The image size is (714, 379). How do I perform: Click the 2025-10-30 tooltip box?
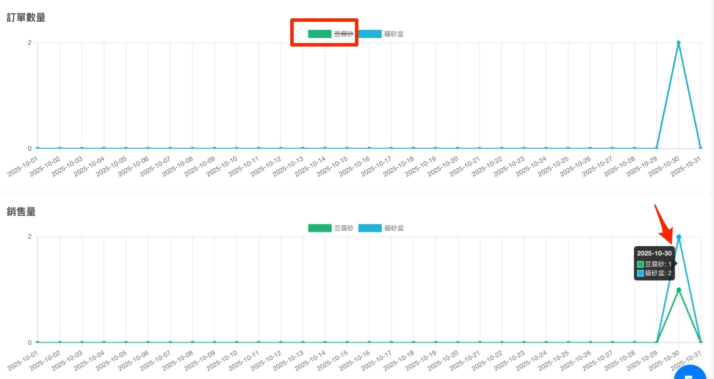654,263
